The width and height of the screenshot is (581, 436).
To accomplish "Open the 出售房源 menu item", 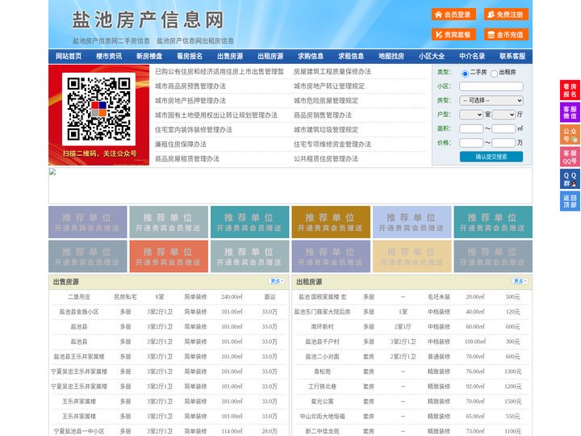I will [230, 57].
